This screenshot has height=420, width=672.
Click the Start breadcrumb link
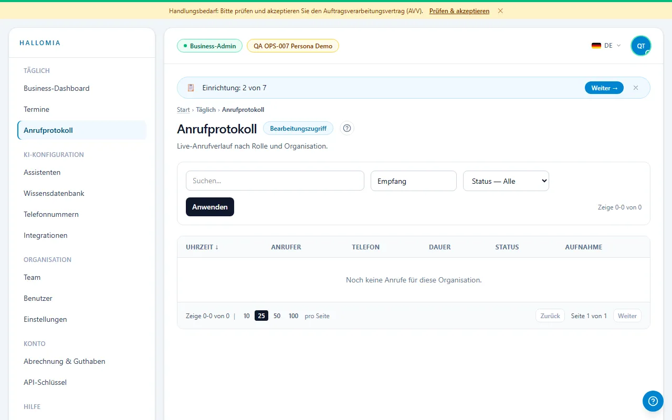pos(183,110)
